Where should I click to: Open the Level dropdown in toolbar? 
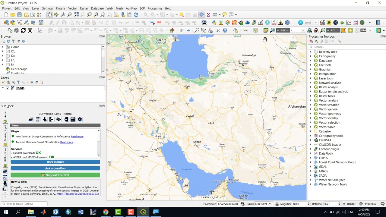(x=315, y=23)
